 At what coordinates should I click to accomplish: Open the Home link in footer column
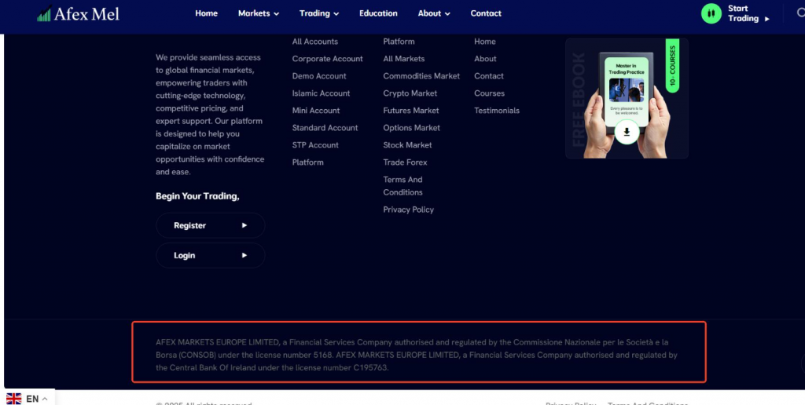484,42
